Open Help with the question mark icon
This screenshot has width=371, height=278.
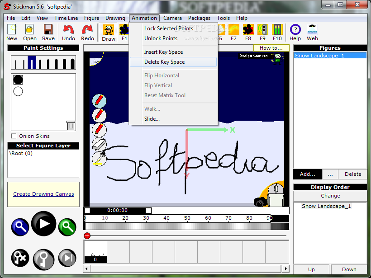pyautogui.click(x=295, y=32)
